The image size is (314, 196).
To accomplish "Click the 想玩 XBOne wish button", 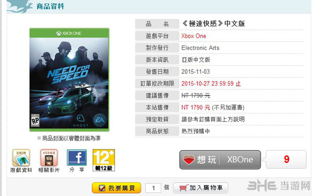I will [x=220, y=160].
